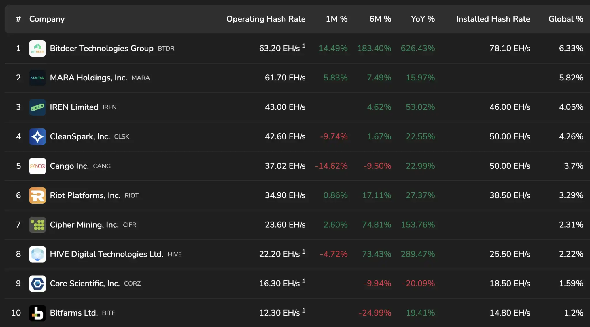Click the Bitdeer company logo icon
This screenshot has width=590, height=327.
[x=37, y=48]
